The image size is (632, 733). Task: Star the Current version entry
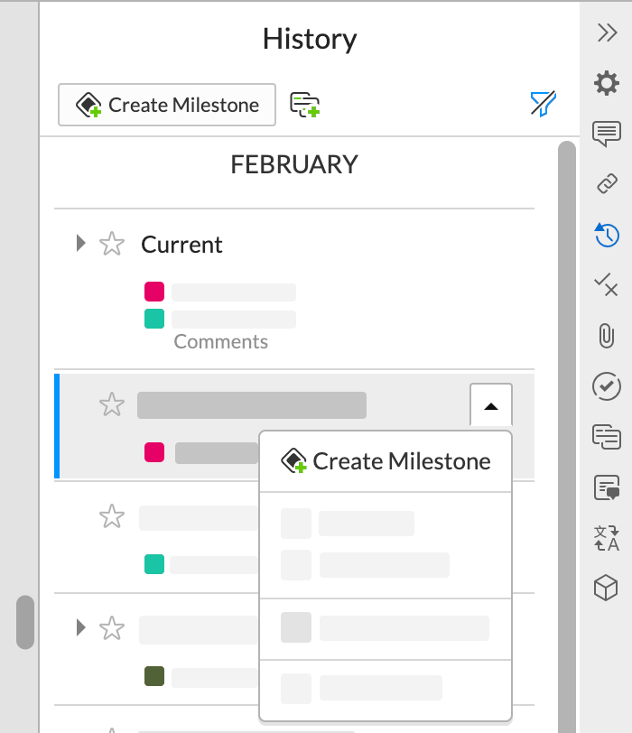(x=111, y=244)
